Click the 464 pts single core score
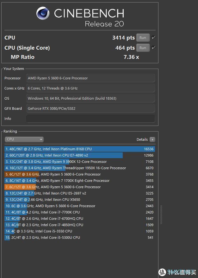 [x=125, y=48]
